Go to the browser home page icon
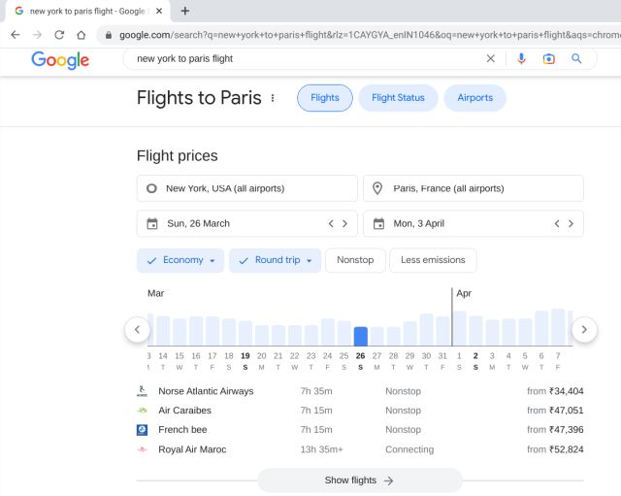Image resolution: width=621 pixels, height=496 pixels. tap(82, 35)
